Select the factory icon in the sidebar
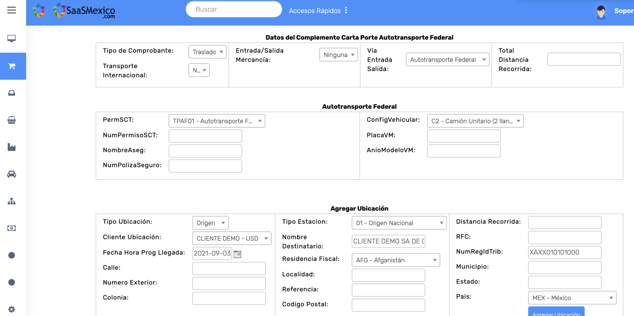634x316 pixels. [11, 147]
